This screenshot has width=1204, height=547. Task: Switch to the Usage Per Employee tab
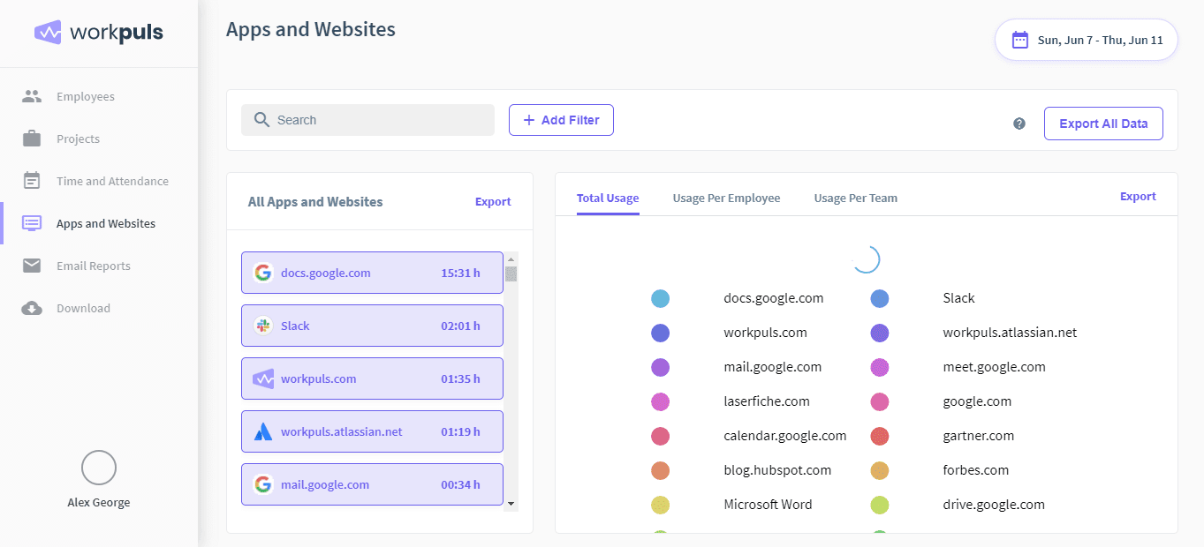[x=726, y=198]
